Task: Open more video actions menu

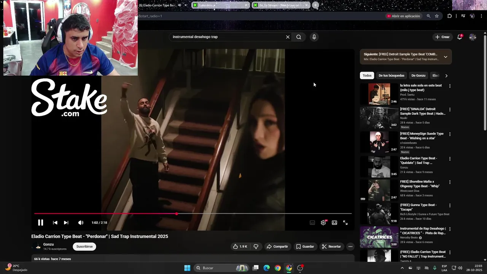Action: (350, 247)
